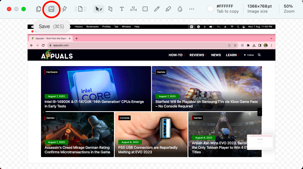Select the Appuals browser tab
This screenshot has width=303, height=169.
pos(52,38)
